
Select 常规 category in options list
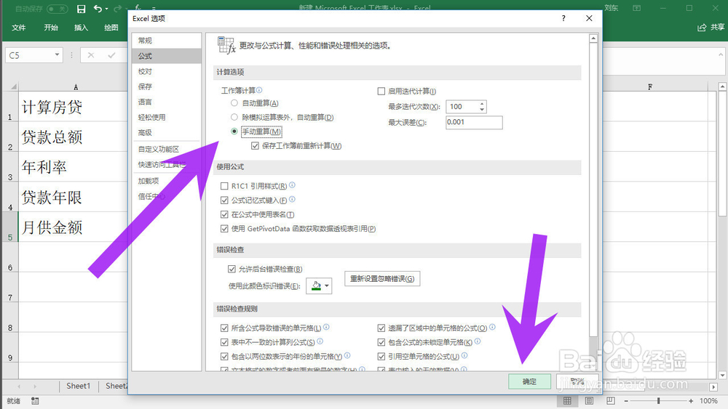167,41
